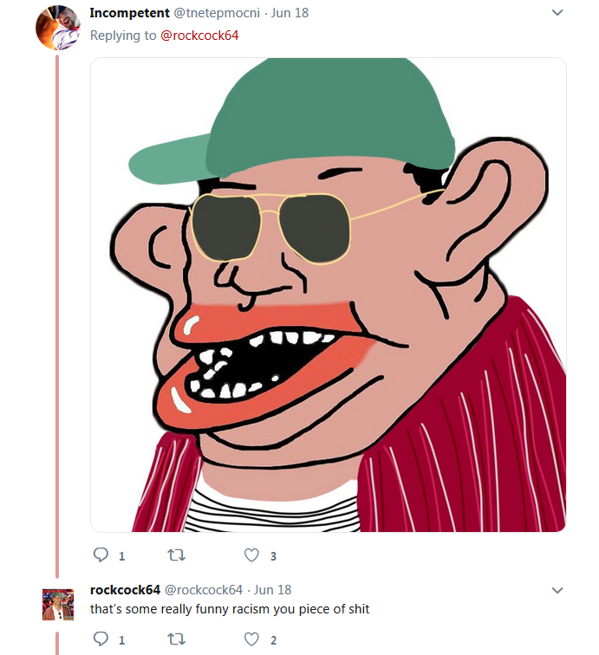
Task: Visit the @tnetepmocni handle
Action: coord(217,13)
